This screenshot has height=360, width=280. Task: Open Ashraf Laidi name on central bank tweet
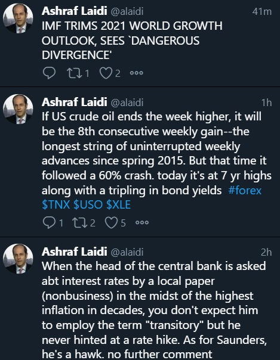pyautogui.click(x=75, y=252)
